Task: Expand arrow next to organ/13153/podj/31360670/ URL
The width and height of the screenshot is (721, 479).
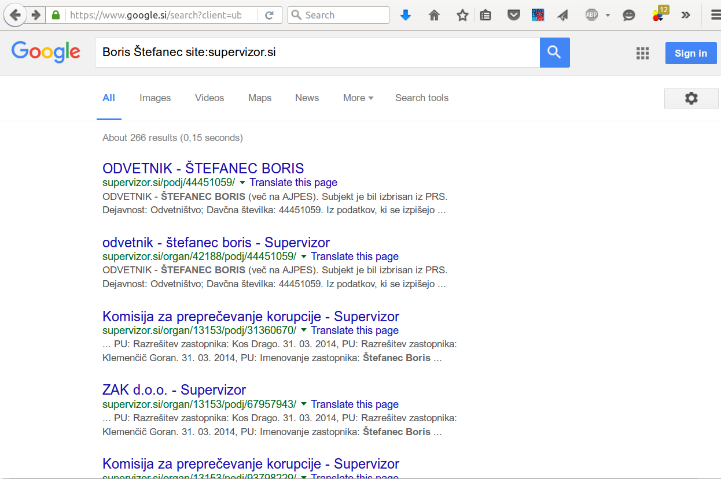Action: pyautogui.click(x=304, y=330)
